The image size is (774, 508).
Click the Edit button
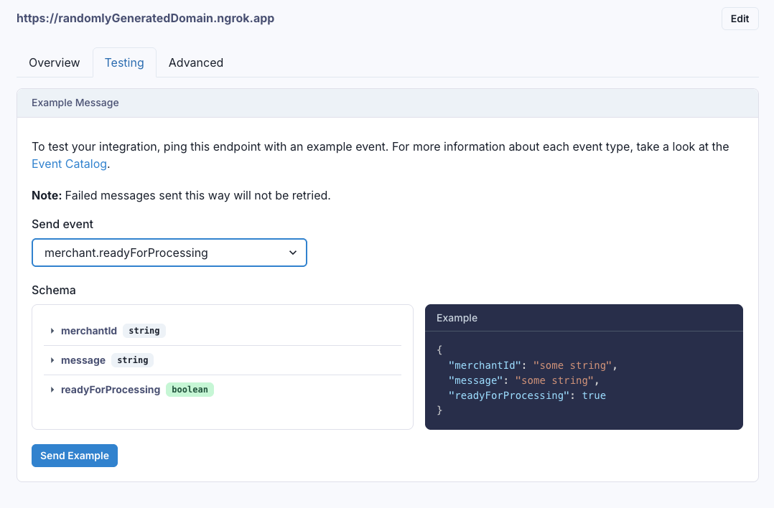(x=740, y=18)
